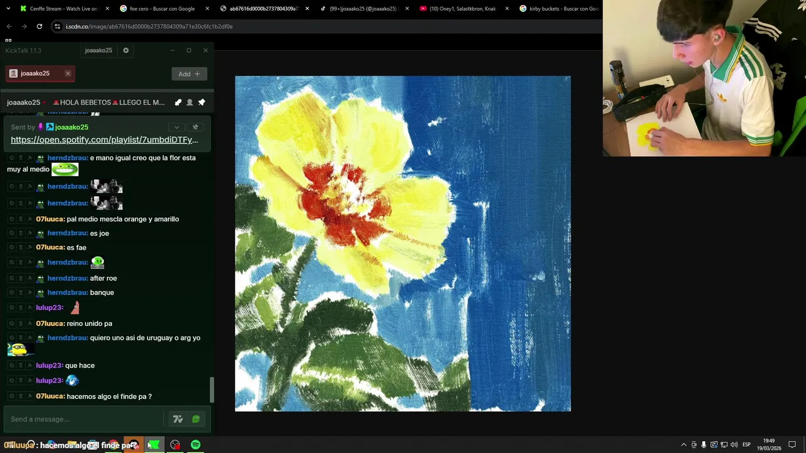Screen dimensions: 806x453
Task: Show hidden system tray icons
Action: coord(684,445)
